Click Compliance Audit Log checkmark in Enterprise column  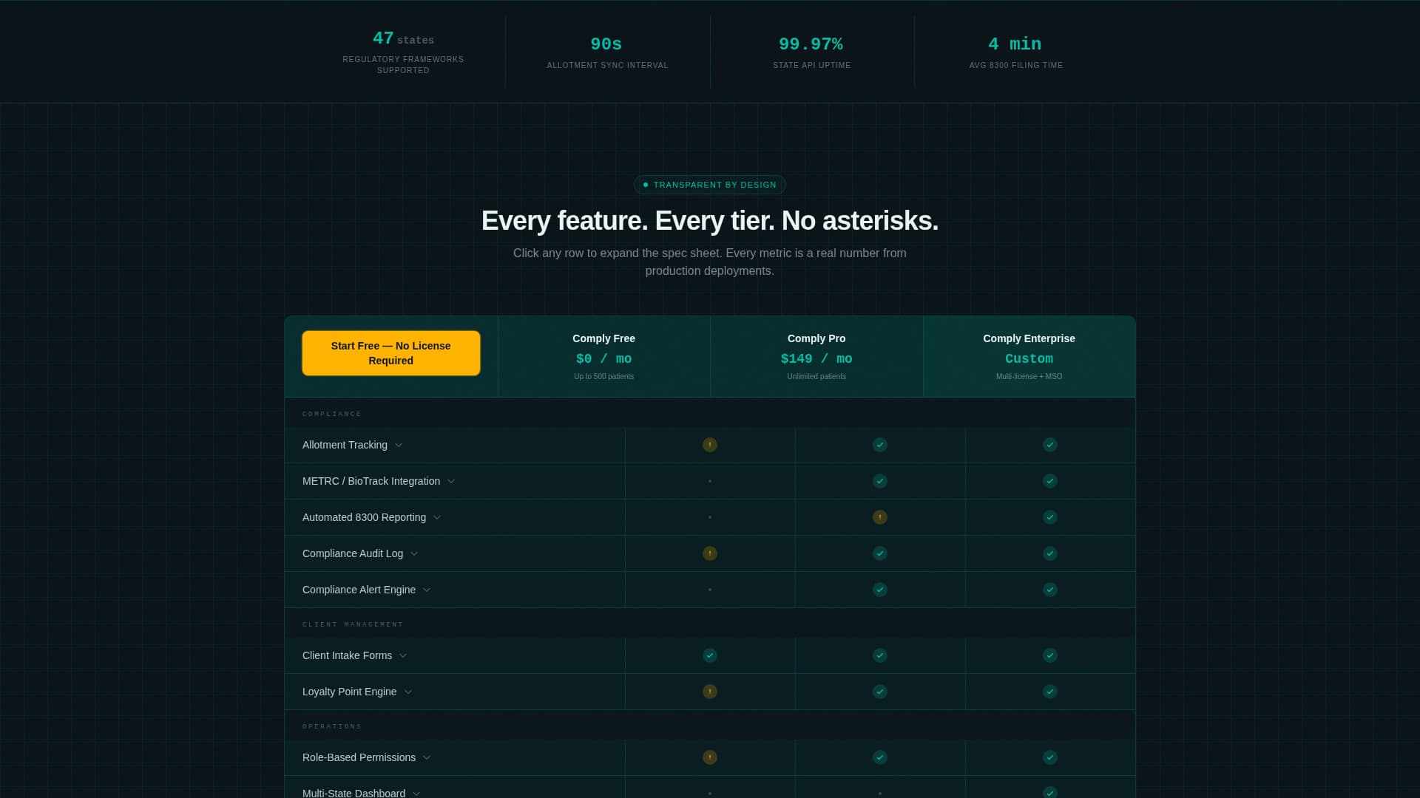[x=1050, y=553]
